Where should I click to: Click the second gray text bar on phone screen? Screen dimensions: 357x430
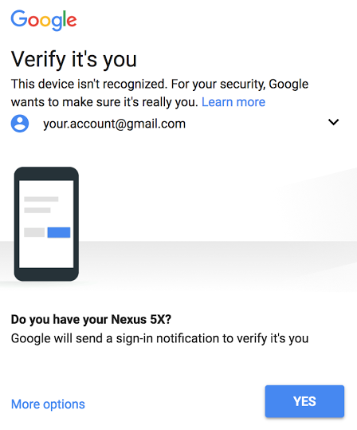point(37,211)
